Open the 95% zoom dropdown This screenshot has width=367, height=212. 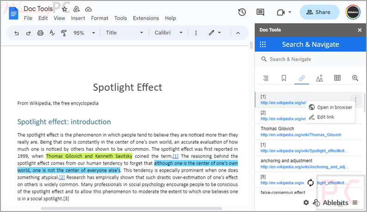coord(84,33)
